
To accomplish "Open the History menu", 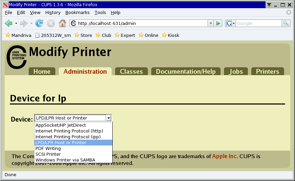I will point(53,13).
